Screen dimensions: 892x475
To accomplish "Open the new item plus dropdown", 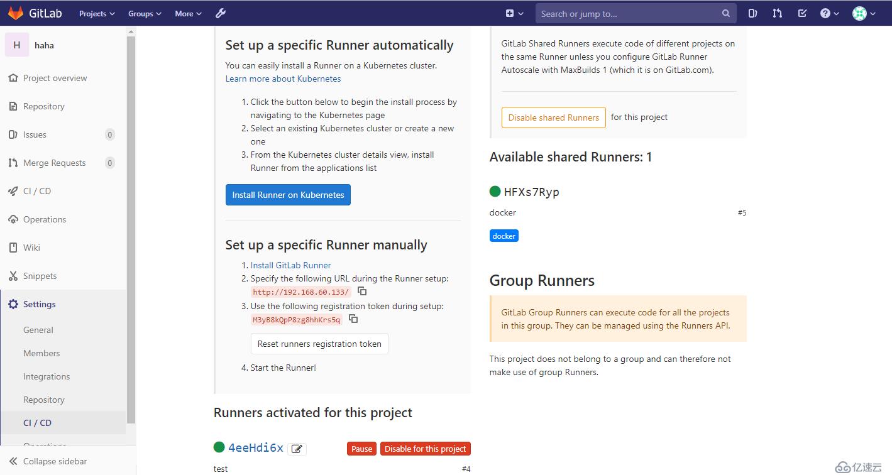I will 514,13.
